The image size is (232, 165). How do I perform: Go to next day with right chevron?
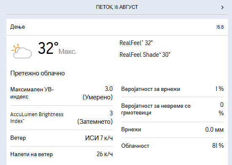pyautogui.click(x=222, y=7)
